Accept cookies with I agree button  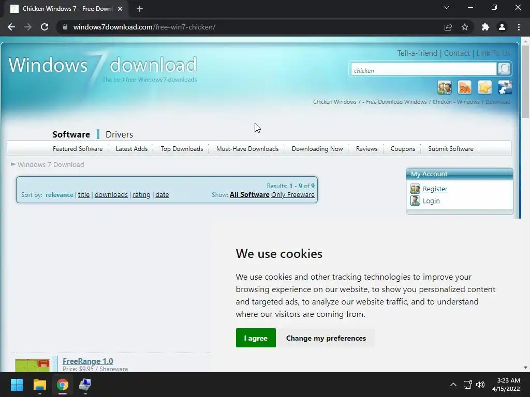[256, 338]
